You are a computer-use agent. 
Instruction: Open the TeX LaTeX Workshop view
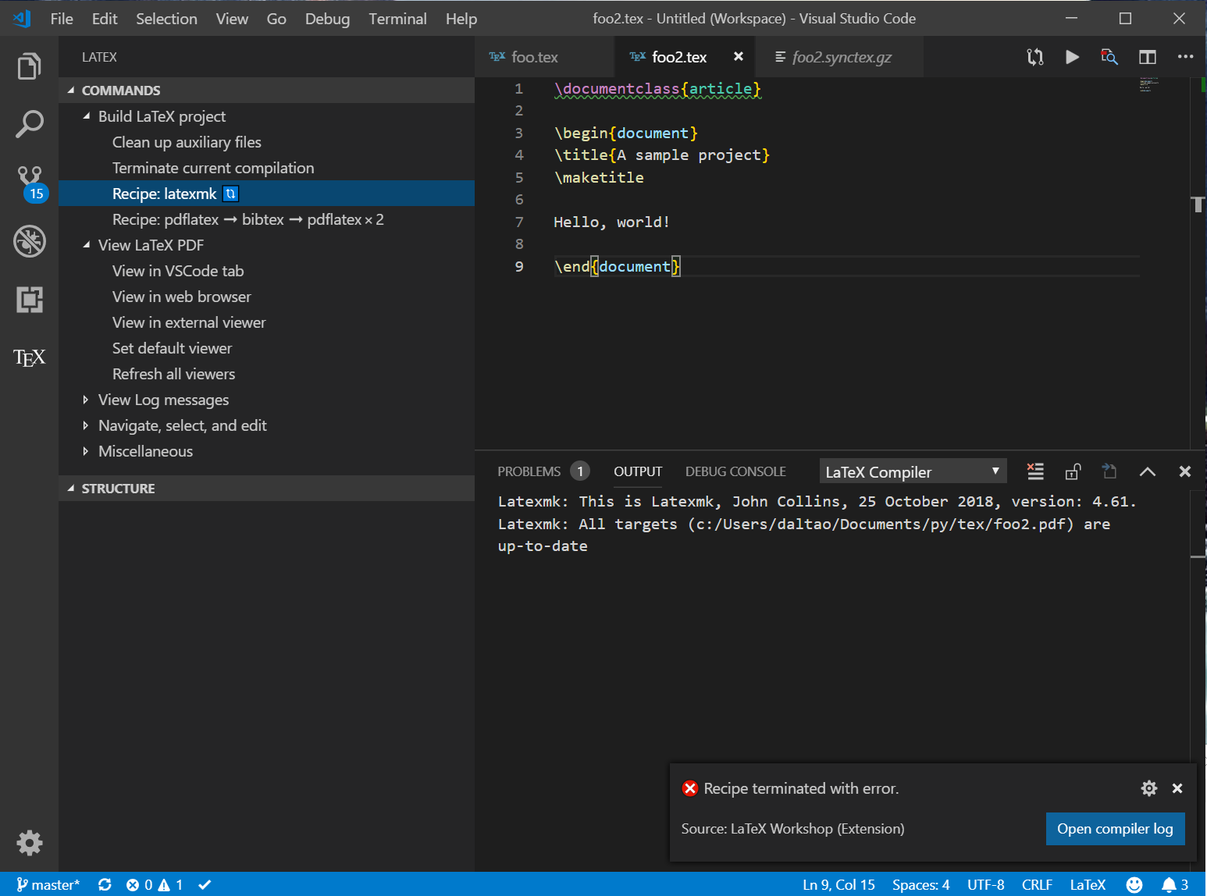point(29,357)
